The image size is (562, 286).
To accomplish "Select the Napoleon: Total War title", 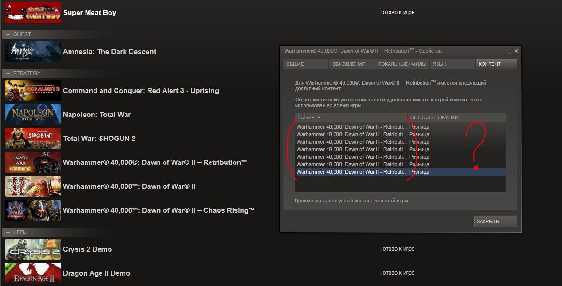I will click(97, 115).
